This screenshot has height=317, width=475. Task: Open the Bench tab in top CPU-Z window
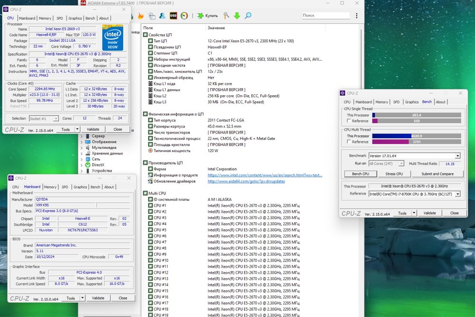90,18
